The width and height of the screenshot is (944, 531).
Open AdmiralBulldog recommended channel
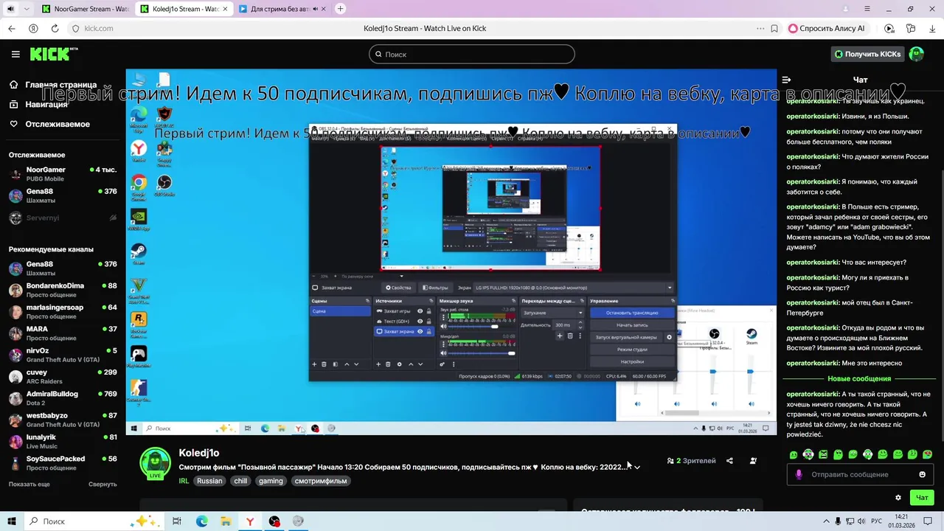(x=63, y=398)
